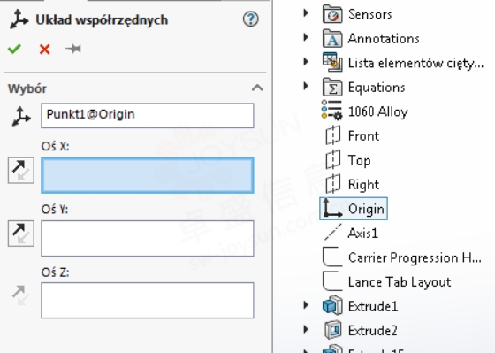
Task: Select the Oś Y input box
Action: tap(147, 238)
